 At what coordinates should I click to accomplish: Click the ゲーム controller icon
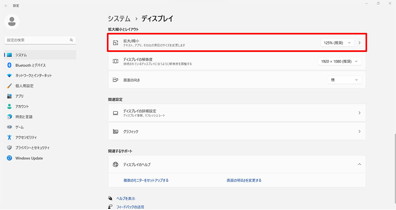point(10,127)
